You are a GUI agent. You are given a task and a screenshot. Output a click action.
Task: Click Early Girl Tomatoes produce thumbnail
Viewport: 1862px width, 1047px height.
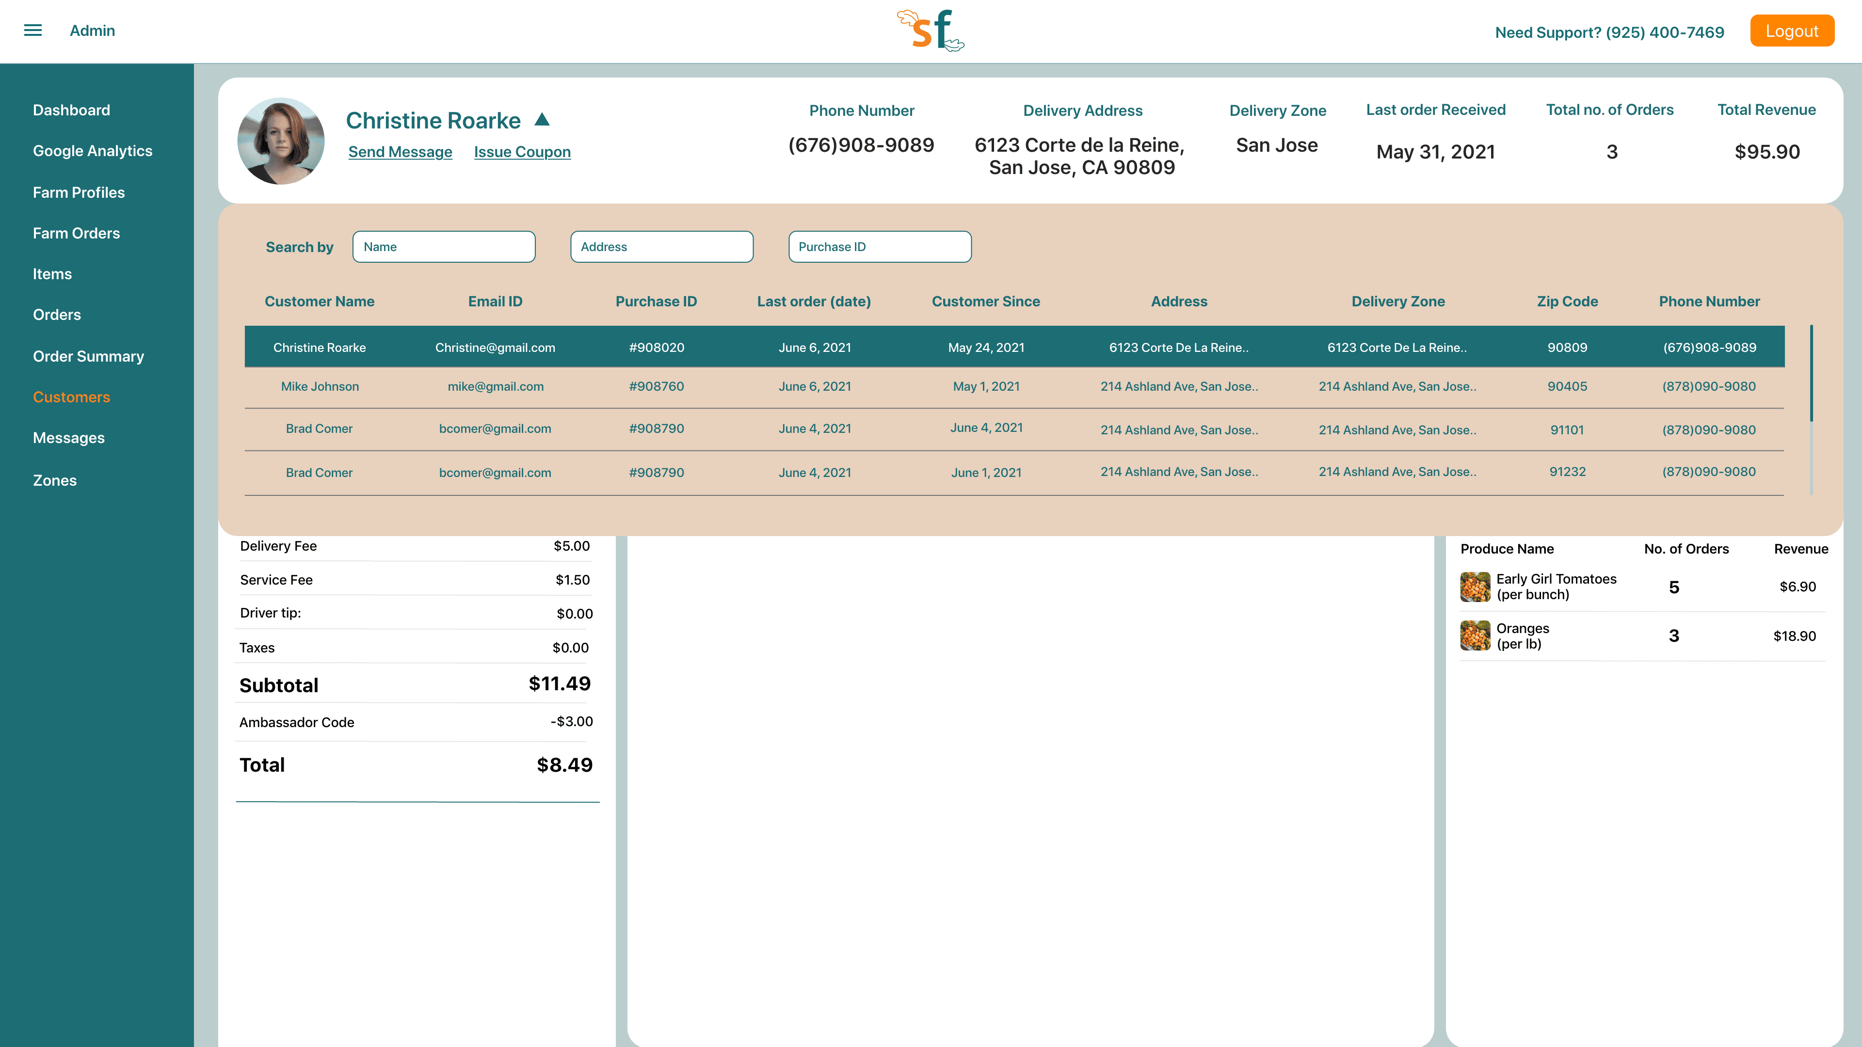(x=1475, y=587)
